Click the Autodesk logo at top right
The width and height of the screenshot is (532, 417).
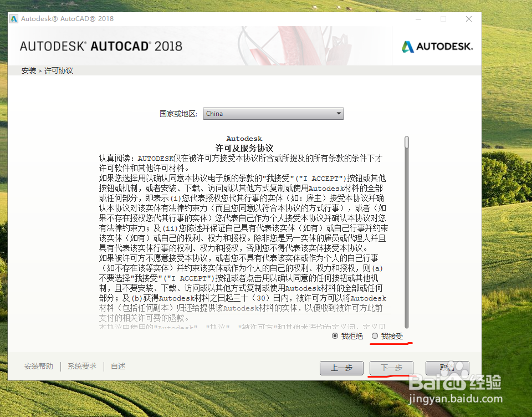point(437,47)
